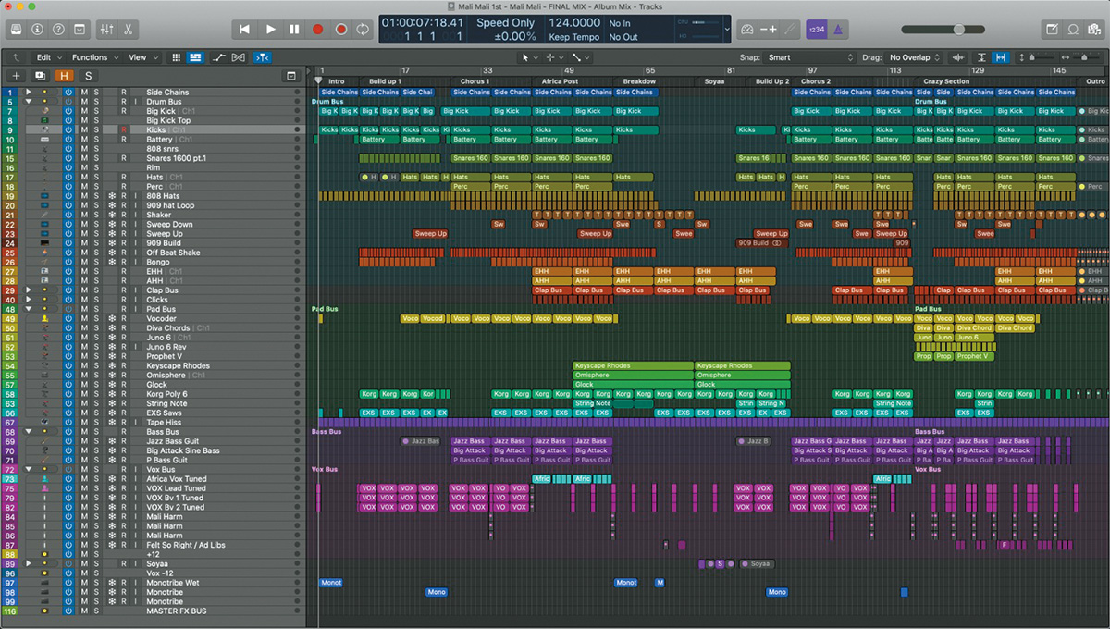Toggle Hide tracks H button
The image size is (1110, 629).
click(65, 76)
